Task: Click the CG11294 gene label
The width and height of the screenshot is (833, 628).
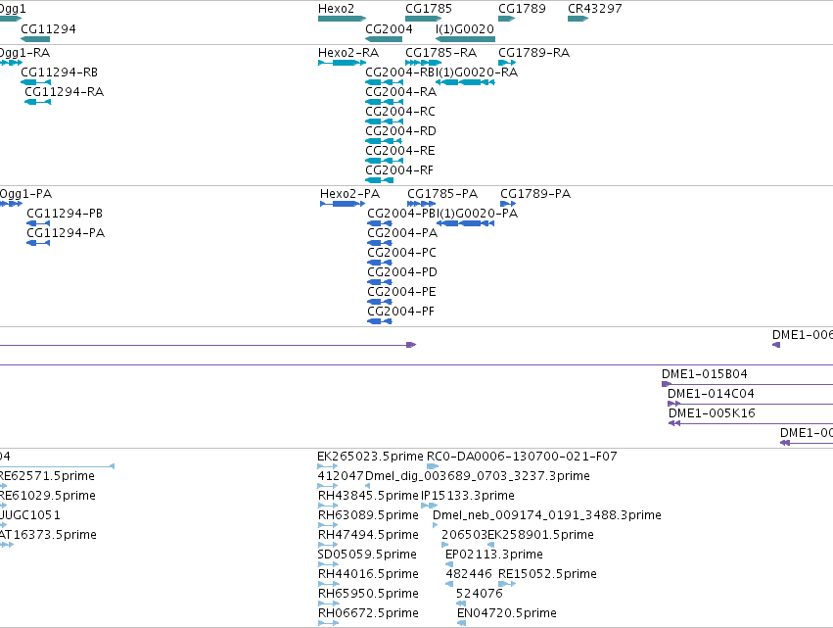Action: 48,28
